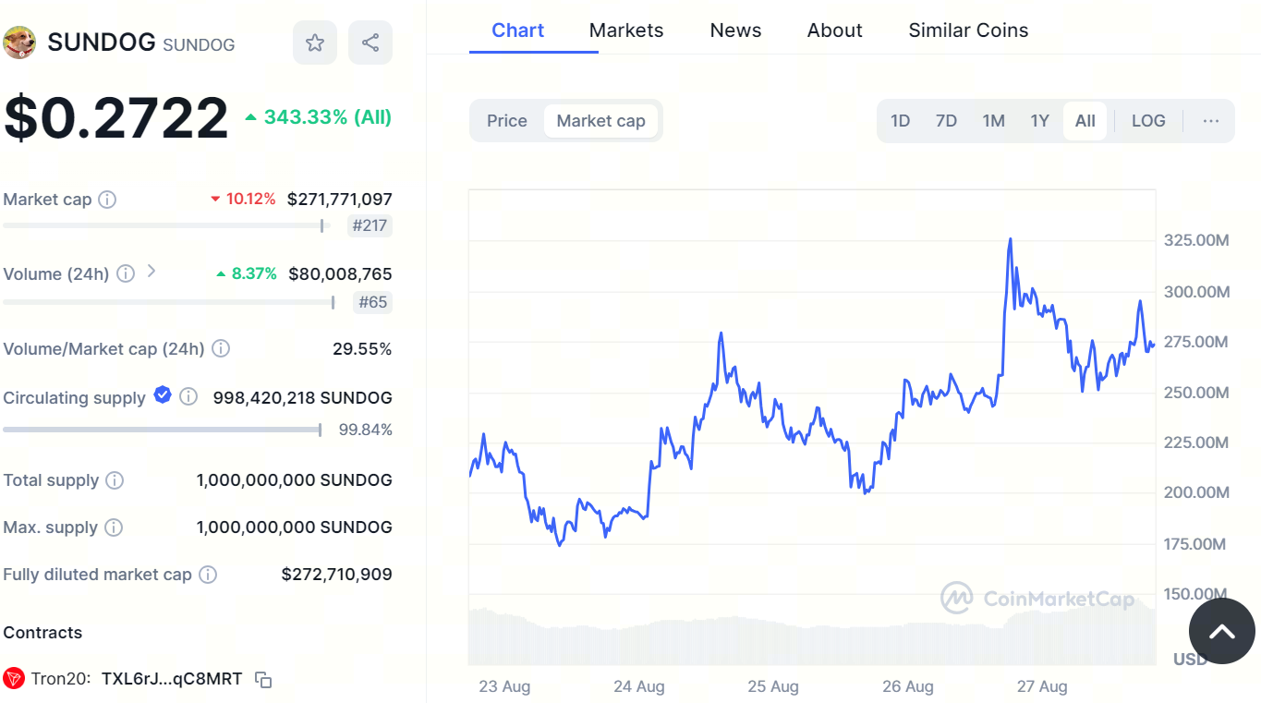
Task: Set chart range to 1D
Action: pos(900,121)
